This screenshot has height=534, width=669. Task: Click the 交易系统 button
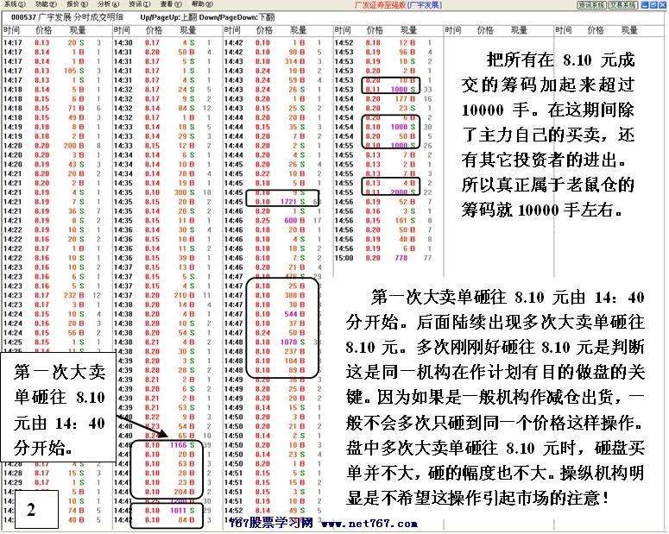click(622, 4)
